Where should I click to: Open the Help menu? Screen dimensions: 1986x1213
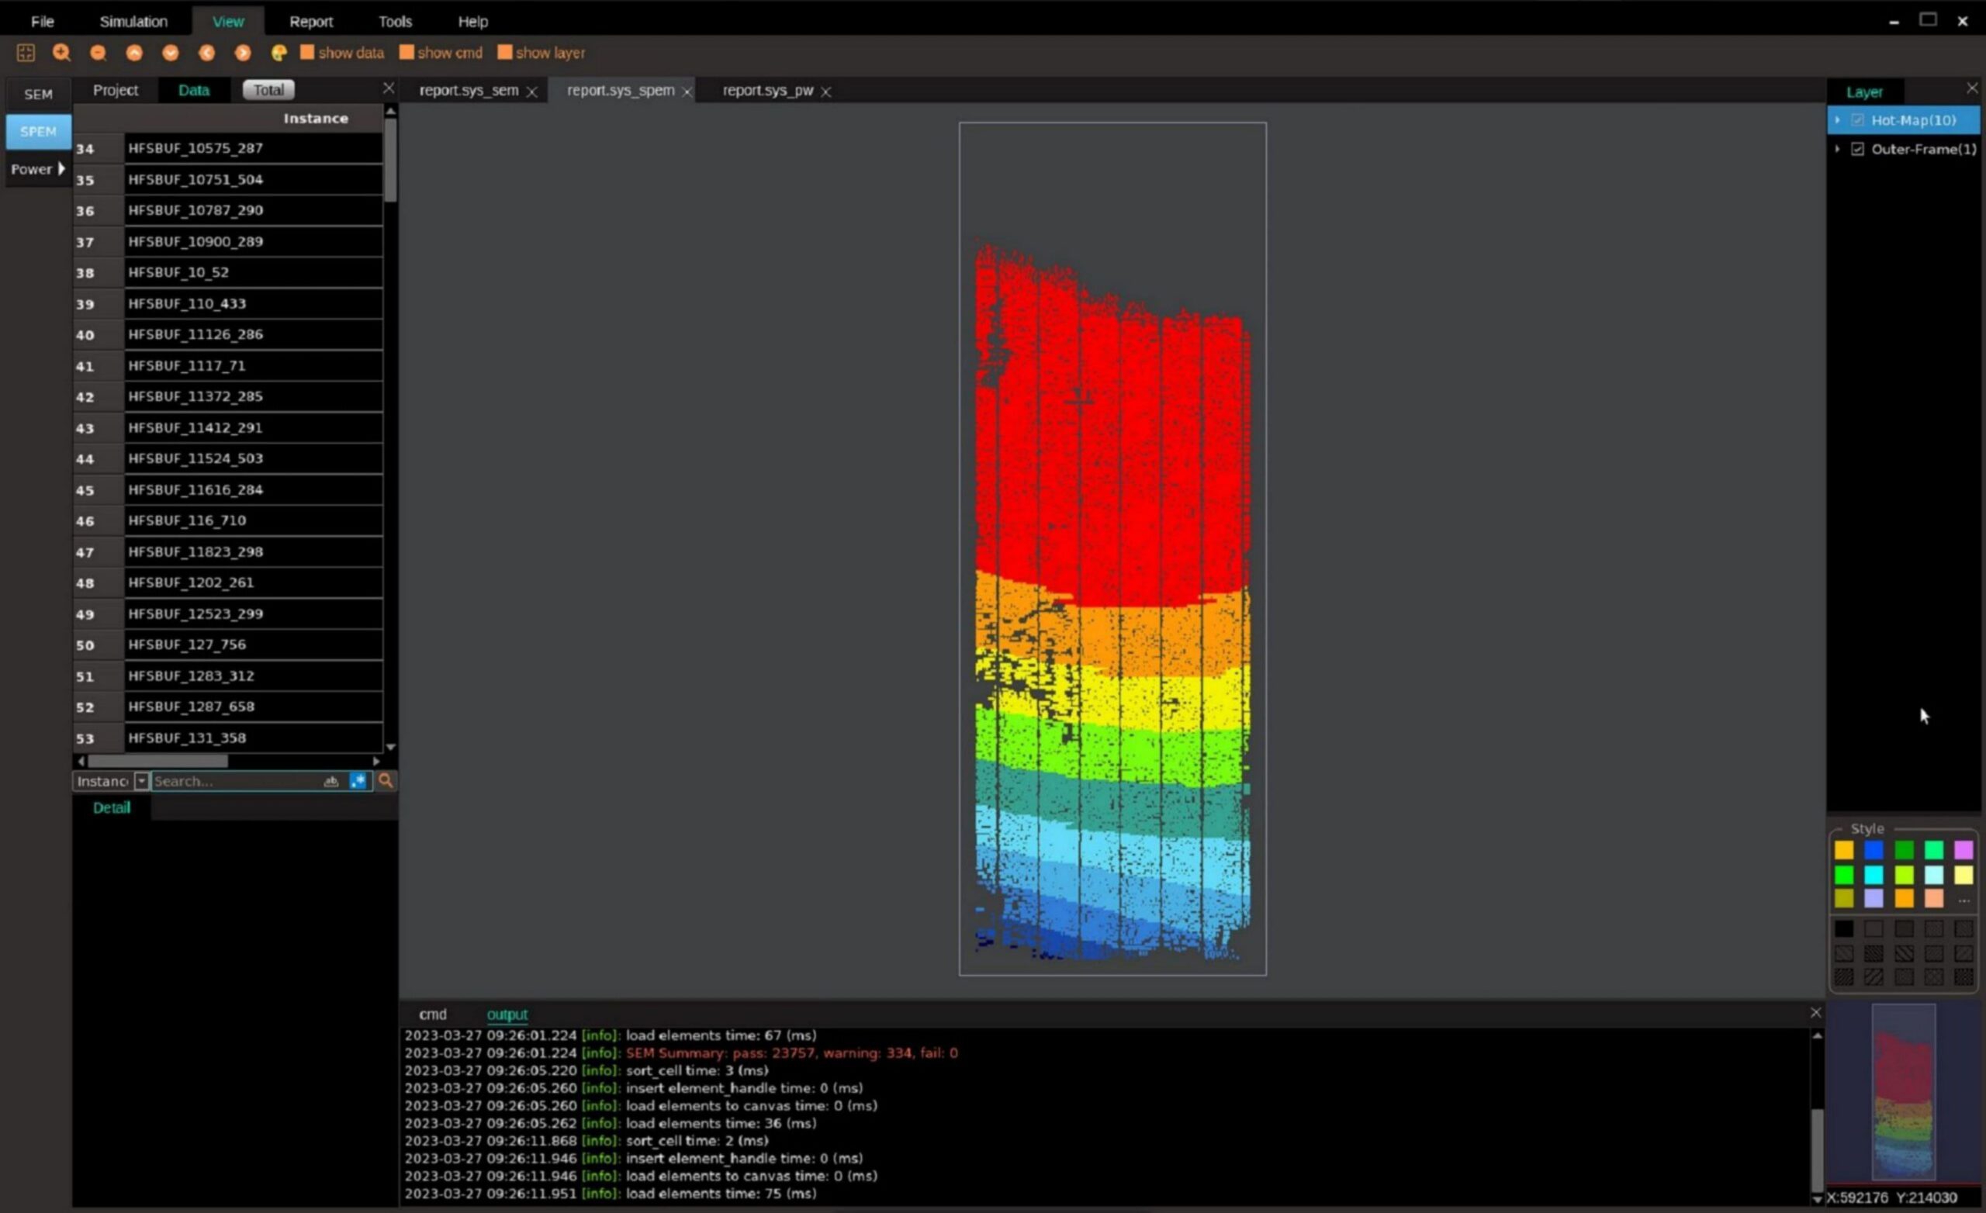(x=473, y=22)
